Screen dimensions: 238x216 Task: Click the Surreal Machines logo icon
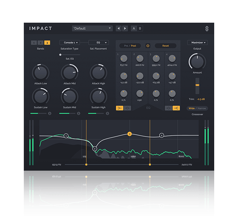207,29
